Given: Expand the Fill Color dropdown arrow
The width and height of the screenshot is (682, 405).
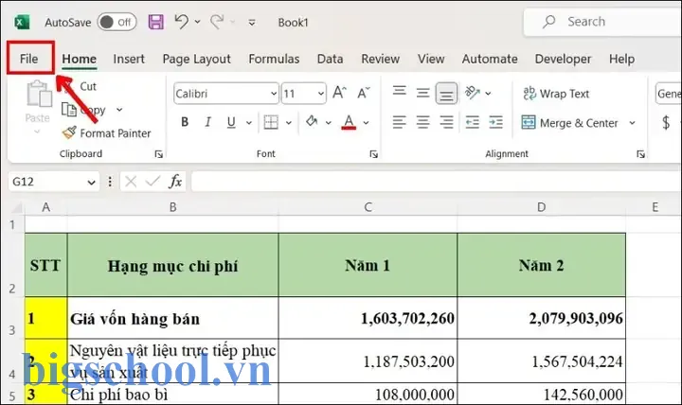Looking at the screenshot, I should [x=329, y=123].
